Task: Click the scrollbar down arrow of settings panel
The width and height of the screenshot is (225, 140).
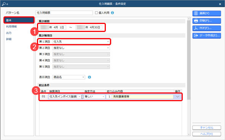Action: click(189, 134)
